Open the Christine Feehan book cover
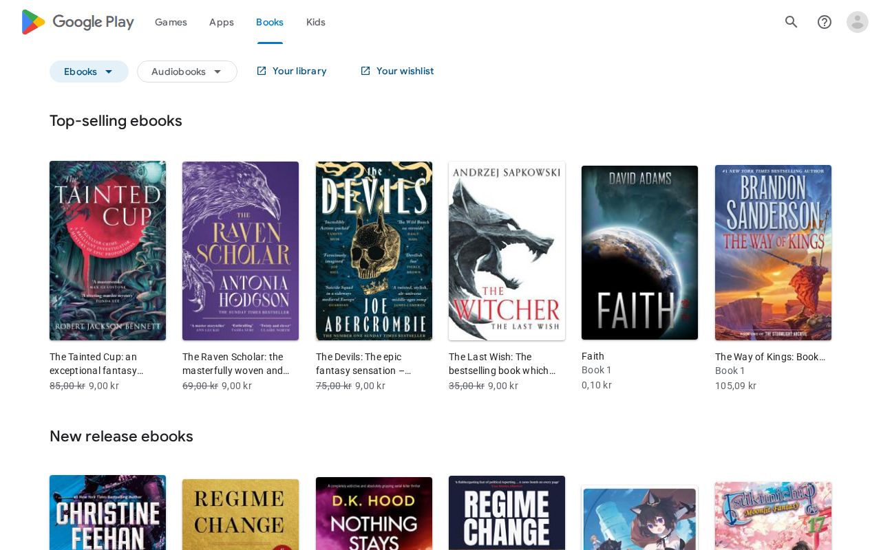 pyautogui.click(x=107, y=512)
